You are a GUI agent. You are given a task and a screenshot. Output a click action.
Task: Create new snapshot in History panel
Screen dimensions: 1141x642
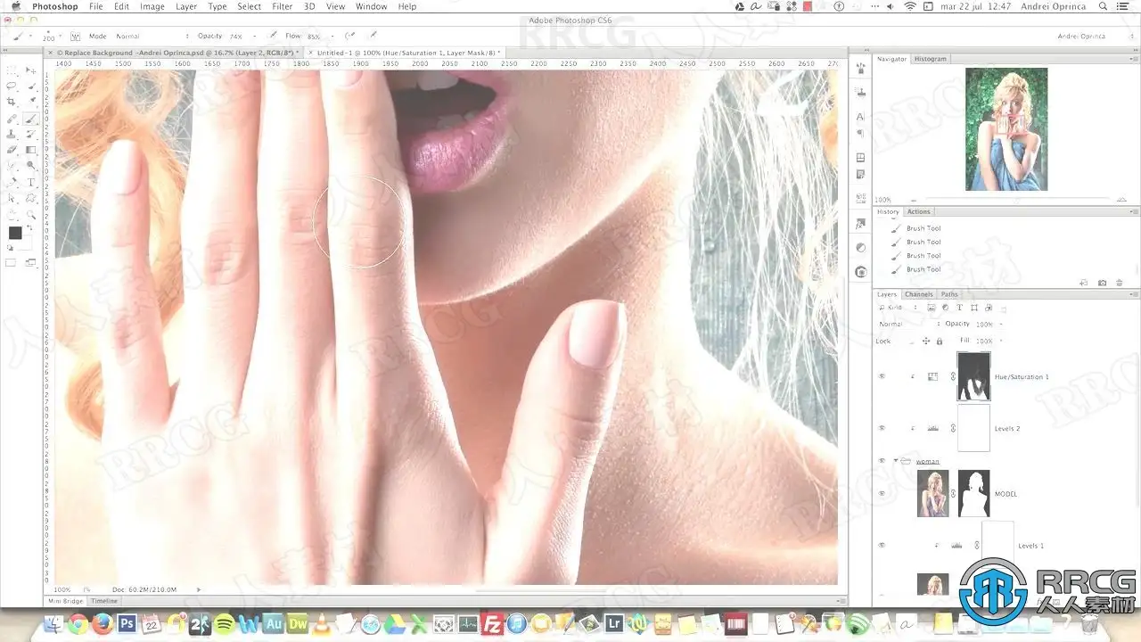pyautogui.click(x=1103, y=283)
